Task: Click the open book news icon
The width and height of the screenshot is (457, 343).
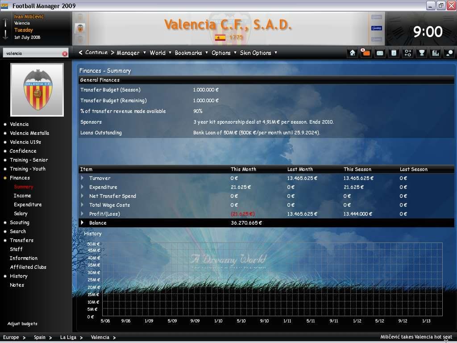Action: [x=380, y=53]
